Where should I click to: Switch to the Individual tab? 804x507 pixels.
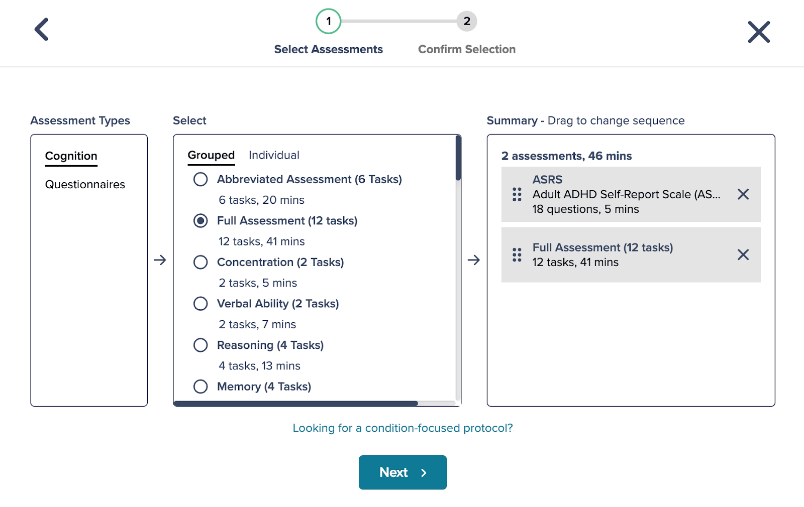tap(274, 155)
